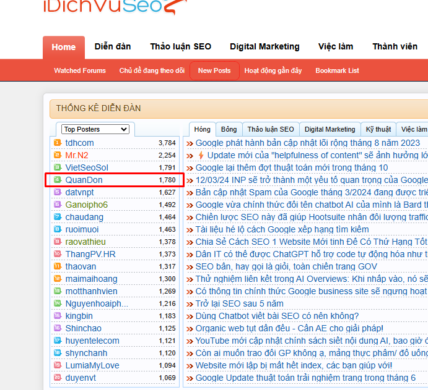Open thread Trở lại SEO sau 5 năm
This screenshot has width=428, height=390.
239,303
